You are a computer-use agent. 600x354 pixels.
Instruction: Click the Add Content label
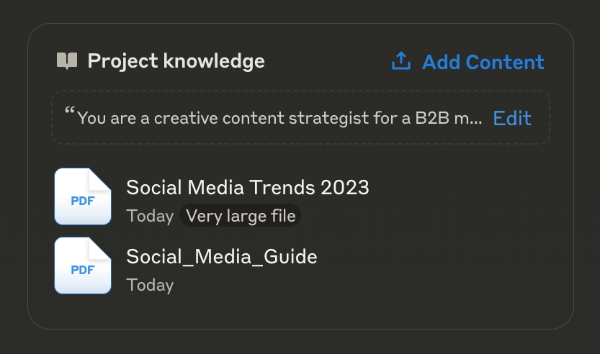[483, 62]
